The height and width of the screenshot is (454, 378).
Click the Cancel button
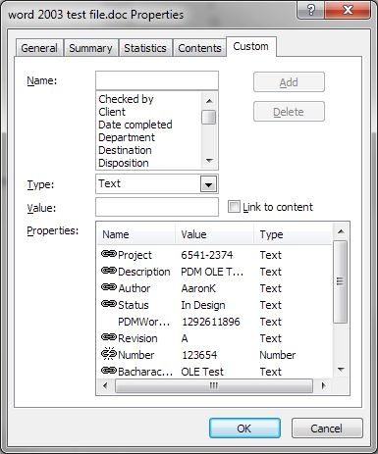327,429
